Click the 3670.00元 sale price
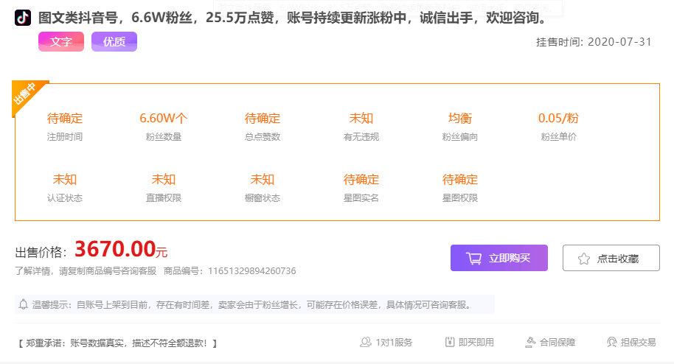Viewport: 674px width, 364px height. [121, 249]
